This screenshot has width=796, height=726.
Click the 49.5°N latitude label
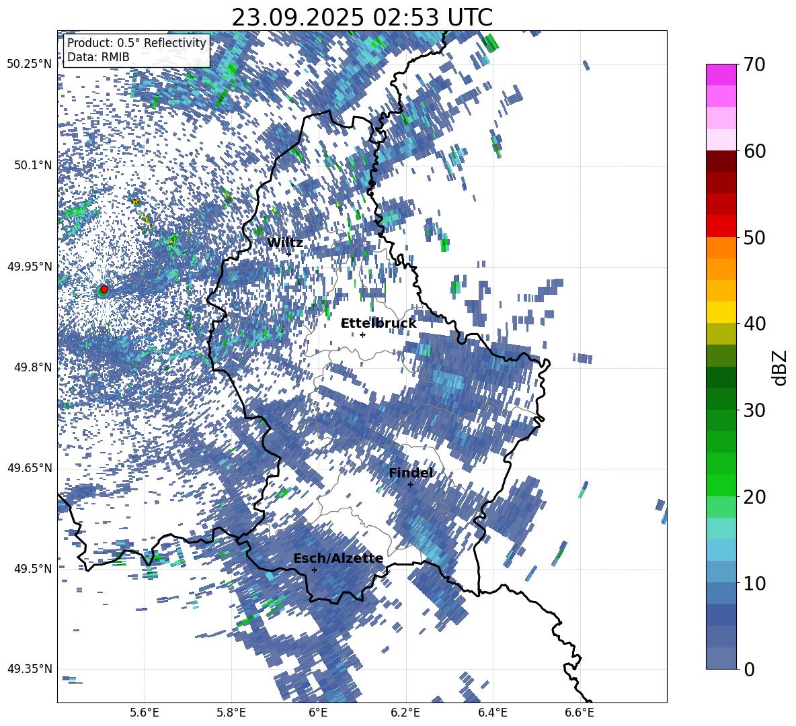(x=33, y=568)
